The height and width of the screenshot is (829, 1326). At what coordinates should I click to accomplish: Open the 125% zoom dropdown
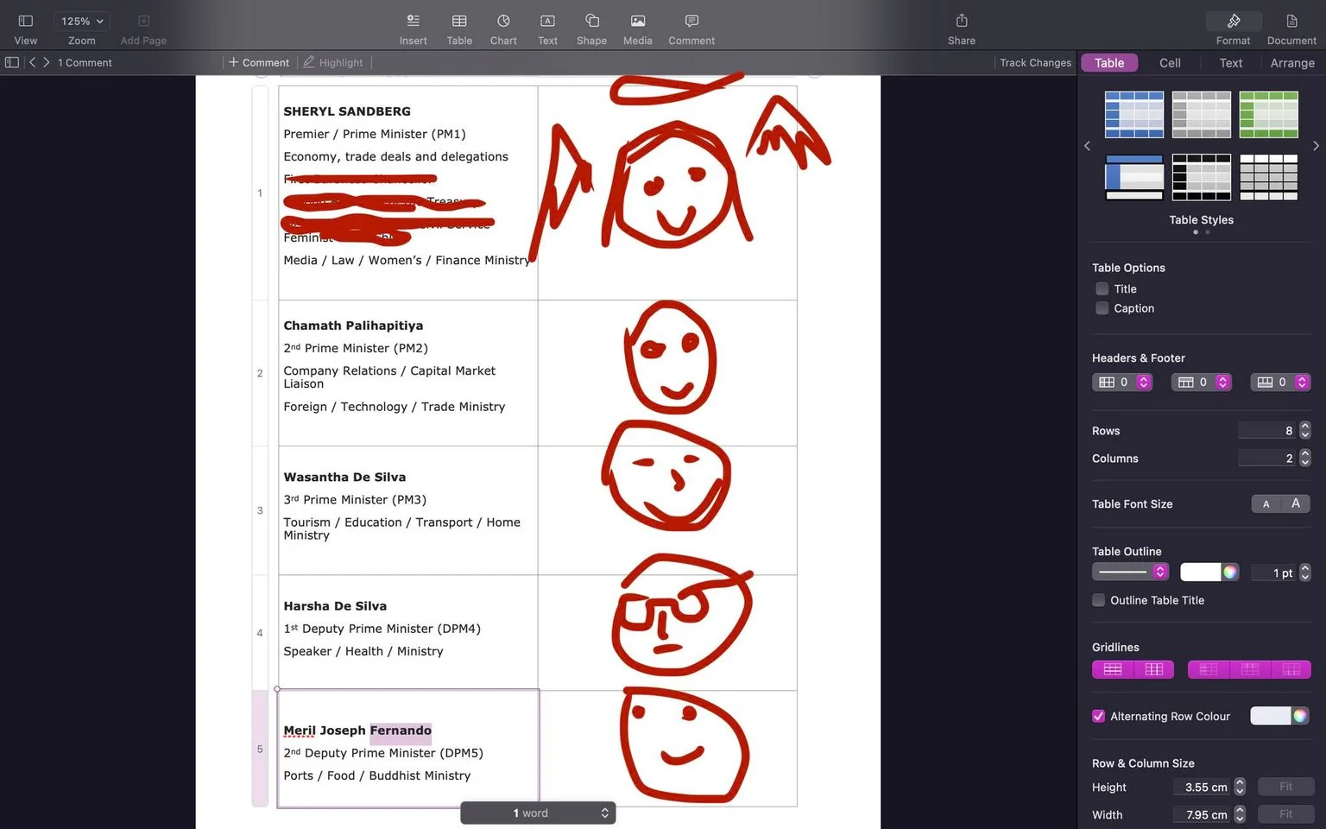click(x=82, y=21)
